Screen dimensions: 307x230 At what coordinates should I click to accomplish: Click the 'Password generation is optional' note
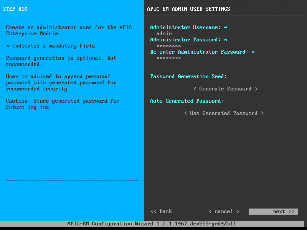coord(61,61)
